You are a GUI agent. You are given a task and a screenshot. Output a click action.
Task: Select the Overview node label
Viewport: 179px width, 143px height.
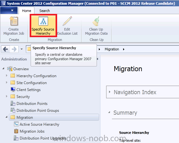pyautogui.click(x=21, y=69)
